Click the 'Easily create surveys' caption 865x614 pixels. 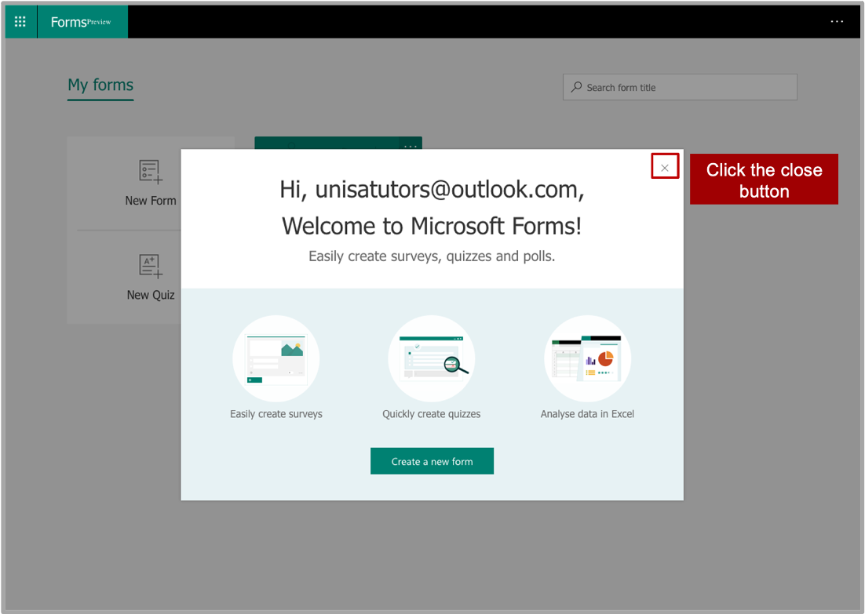pos(276,414)
